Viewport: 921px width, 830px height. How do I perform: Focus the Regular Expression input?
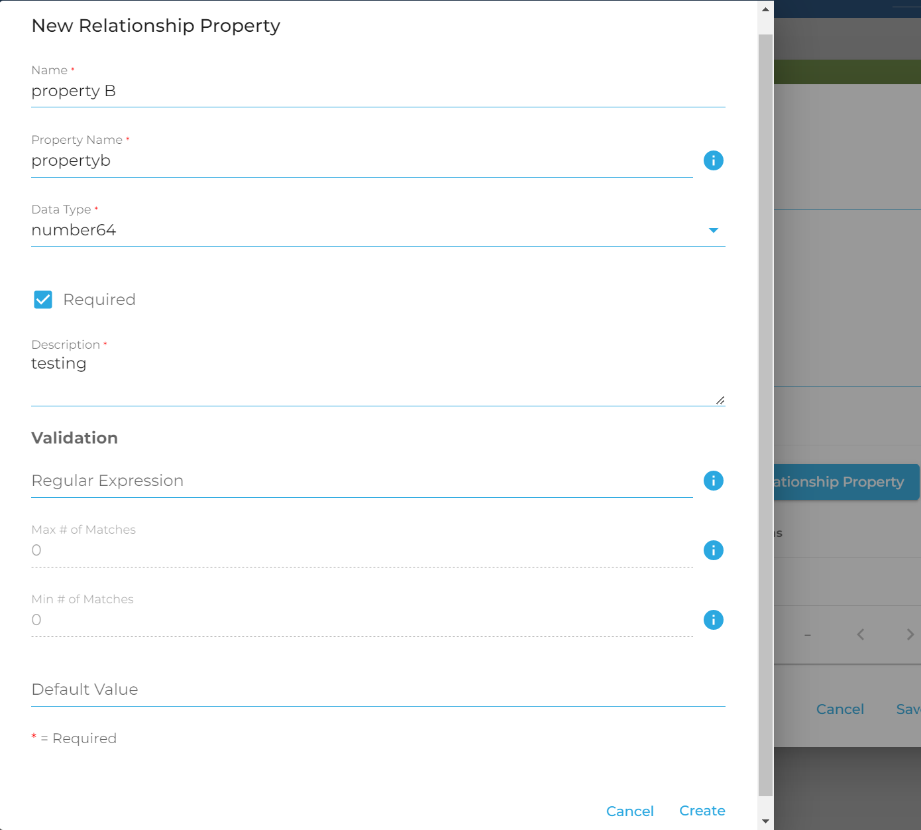coord(361,481)
